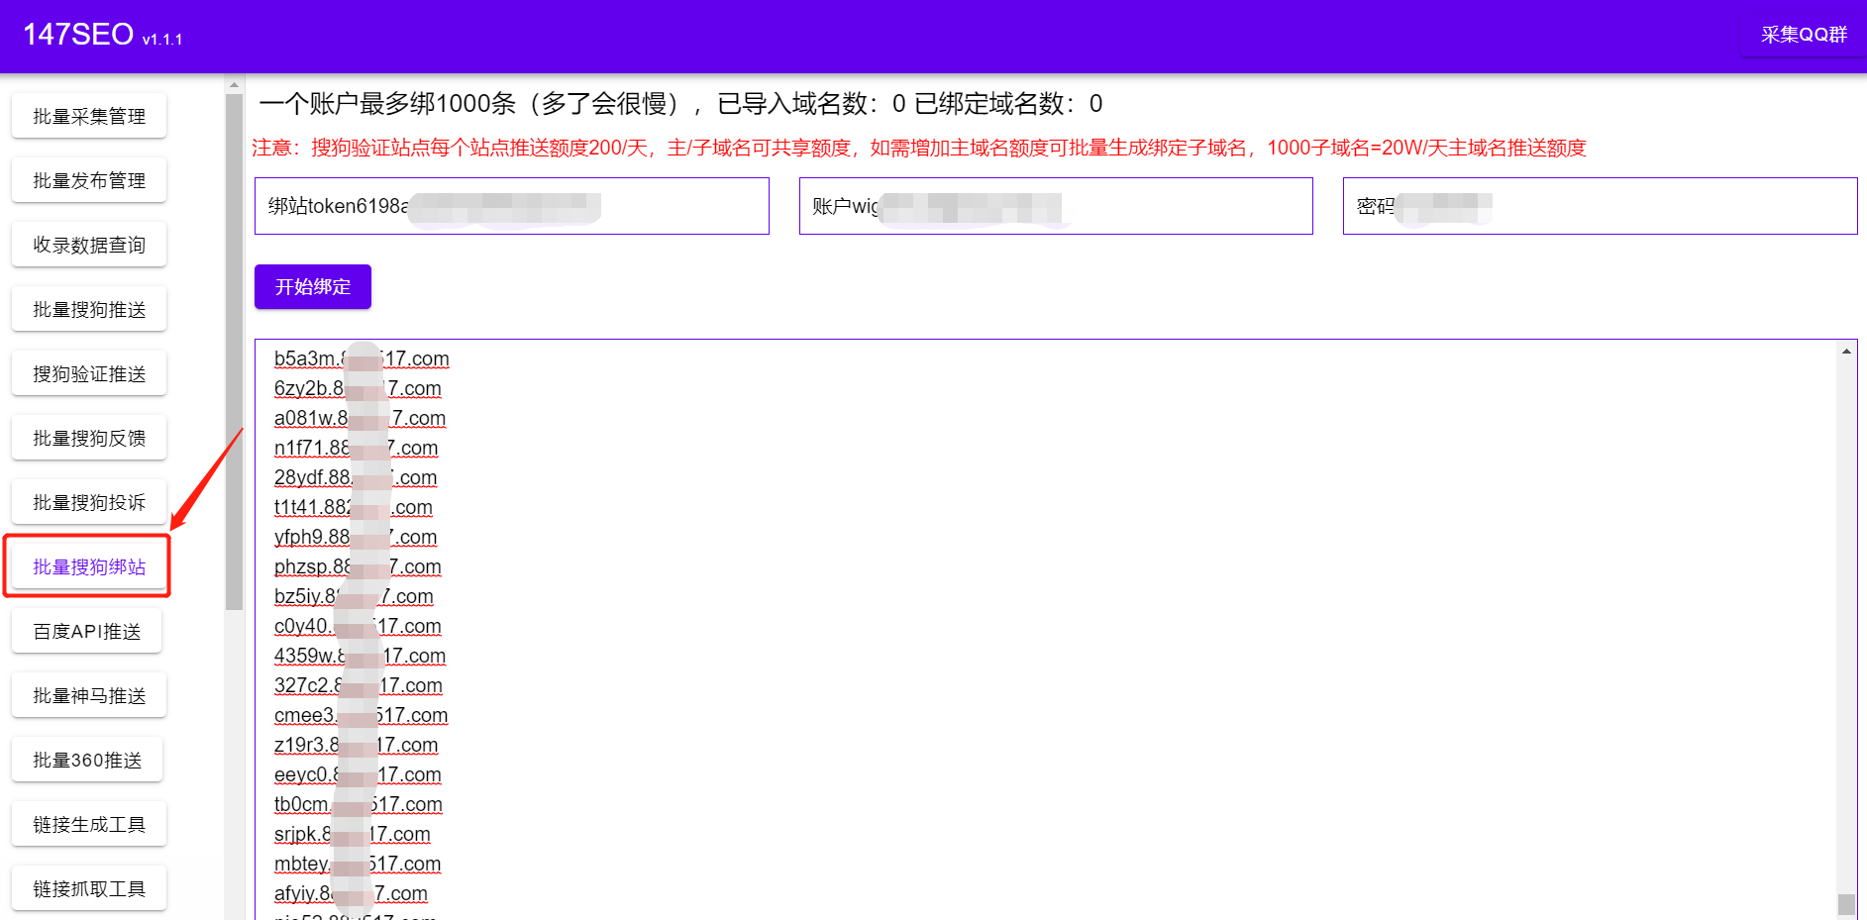
Task: Click the sidebar scrollbar up arrow
Action: [x=234, y=85]
